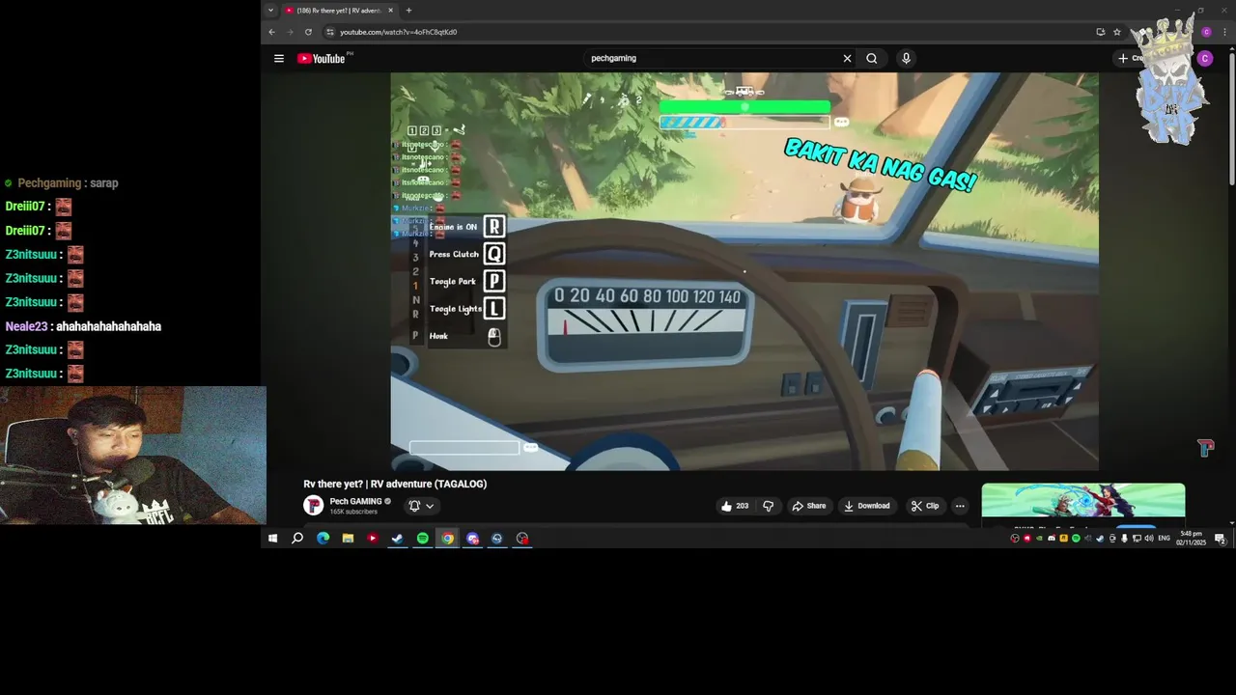1236x695 pixels.
Task: Go forward with the browser forward arrow
Action: (290, 32)
